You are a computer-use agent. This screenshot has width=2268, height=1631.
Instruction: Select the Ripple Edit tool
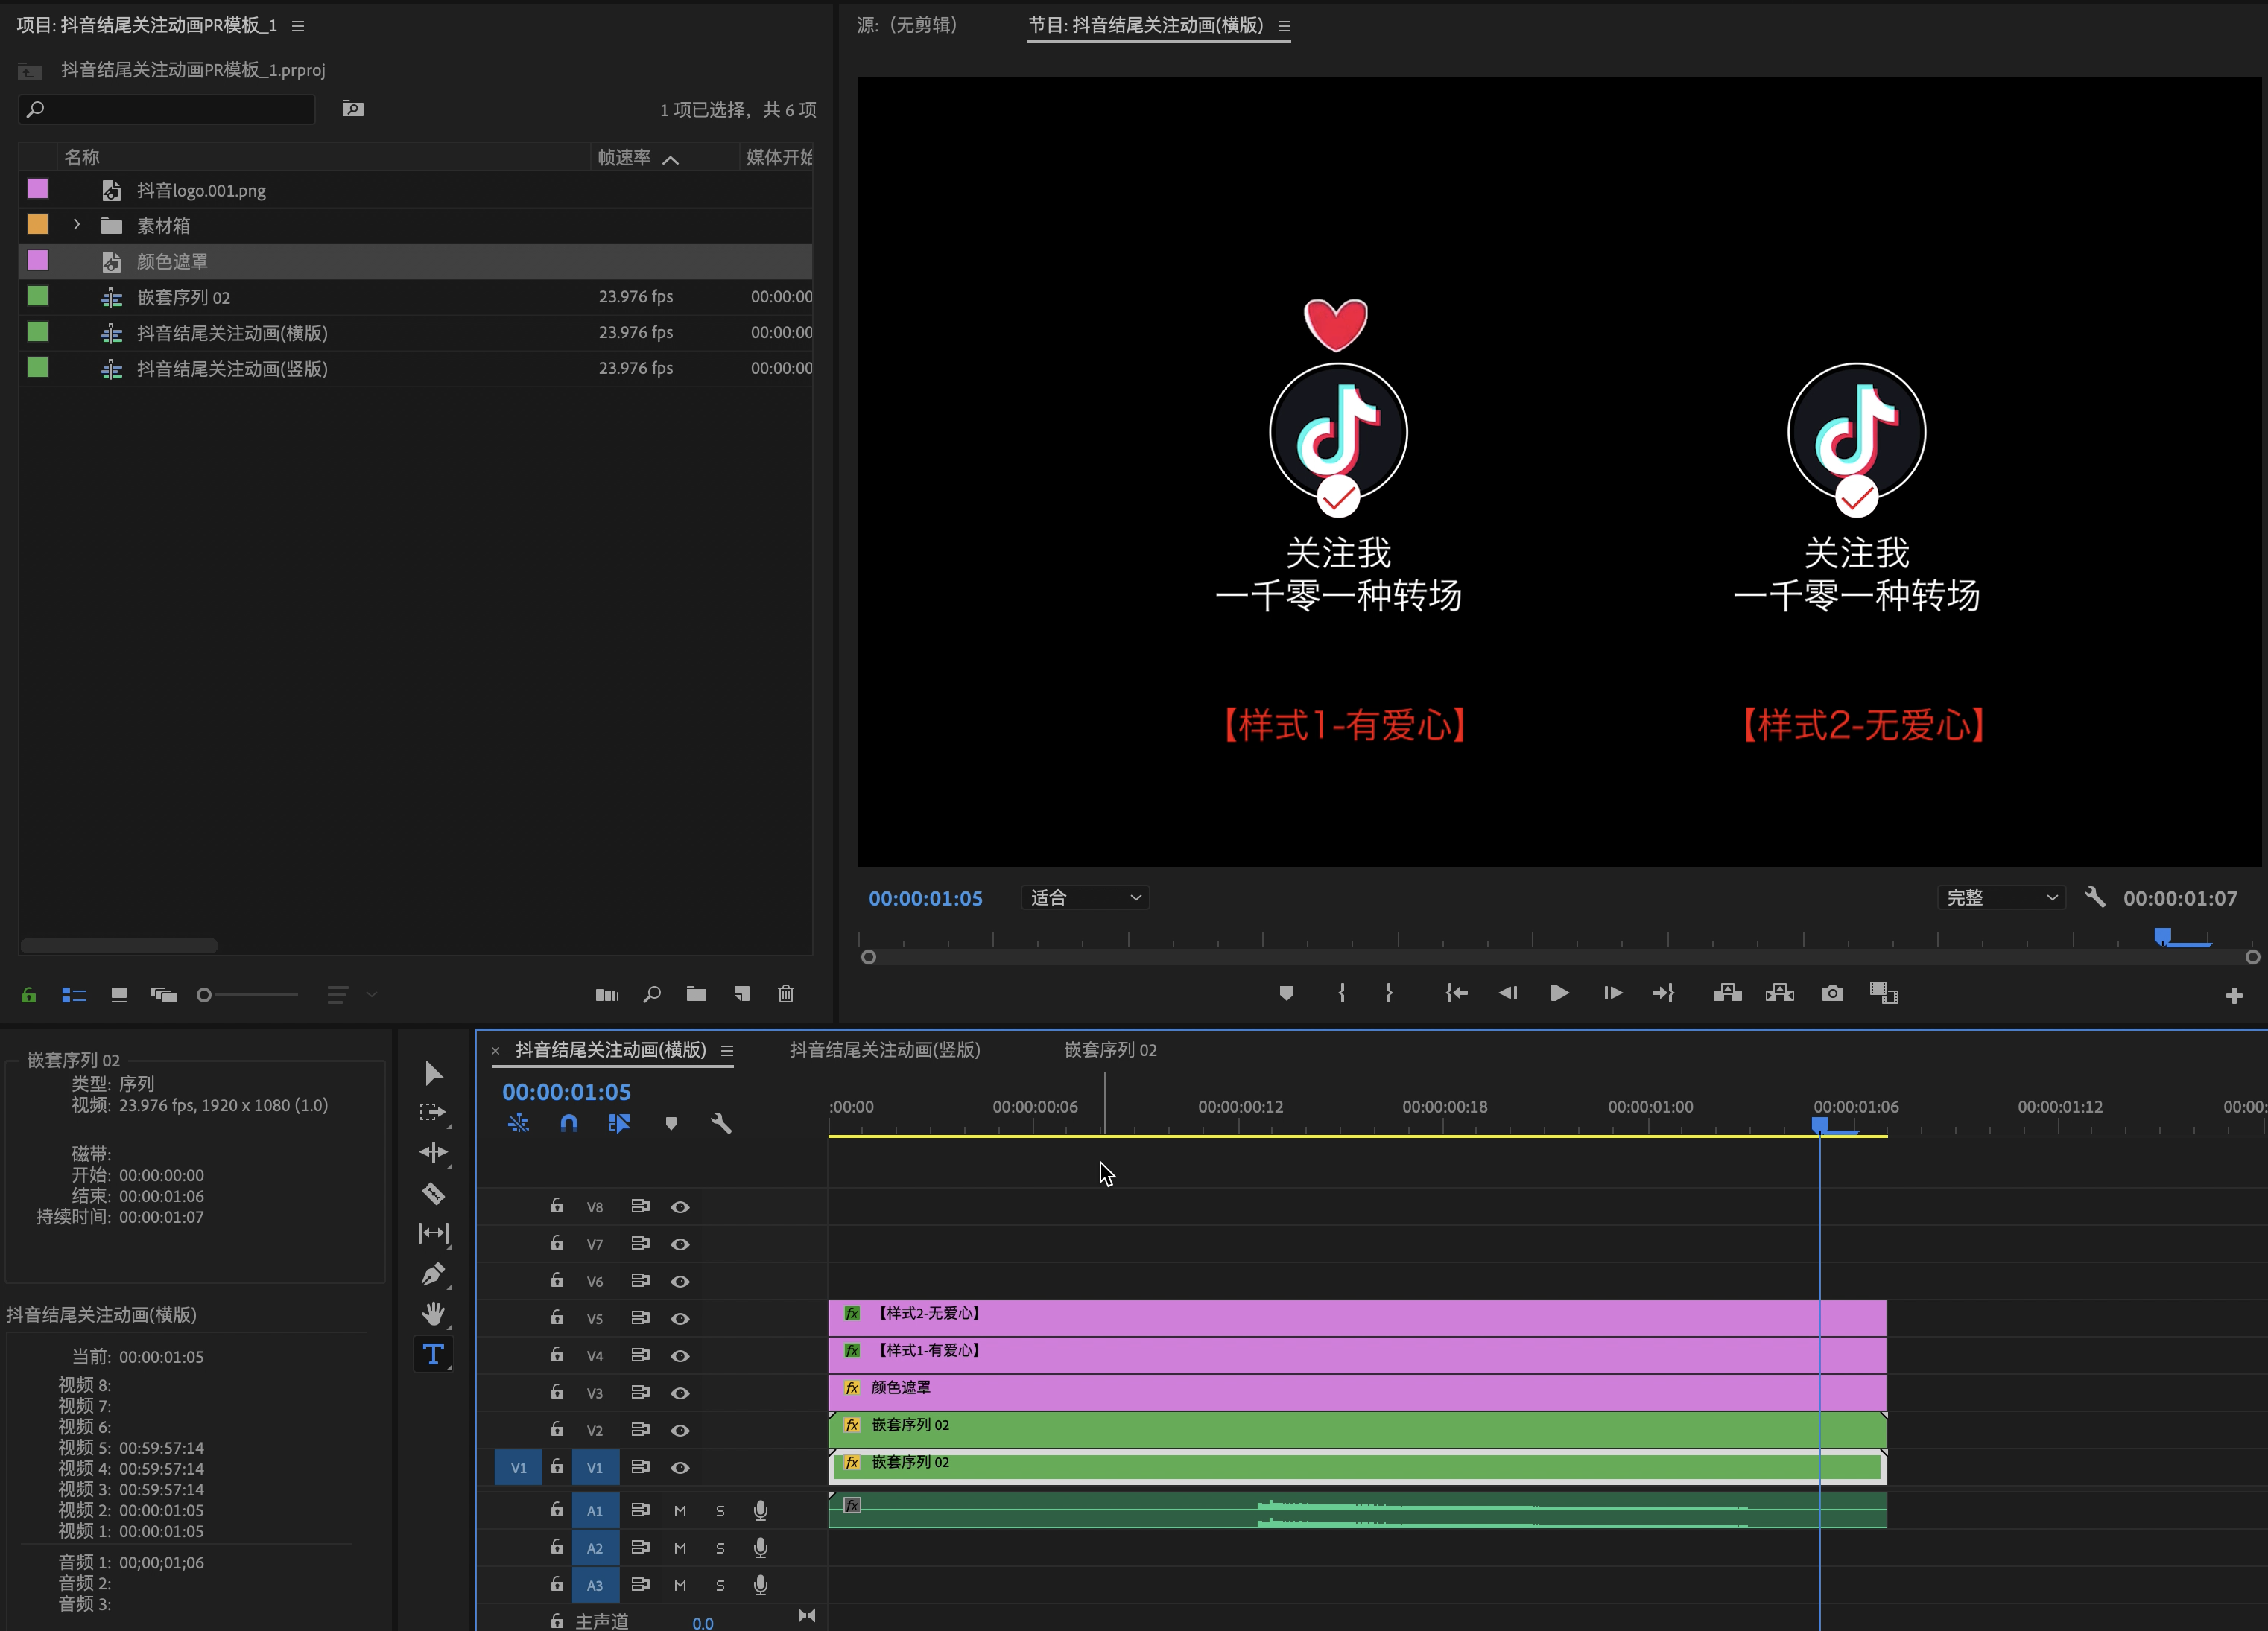433,1152
